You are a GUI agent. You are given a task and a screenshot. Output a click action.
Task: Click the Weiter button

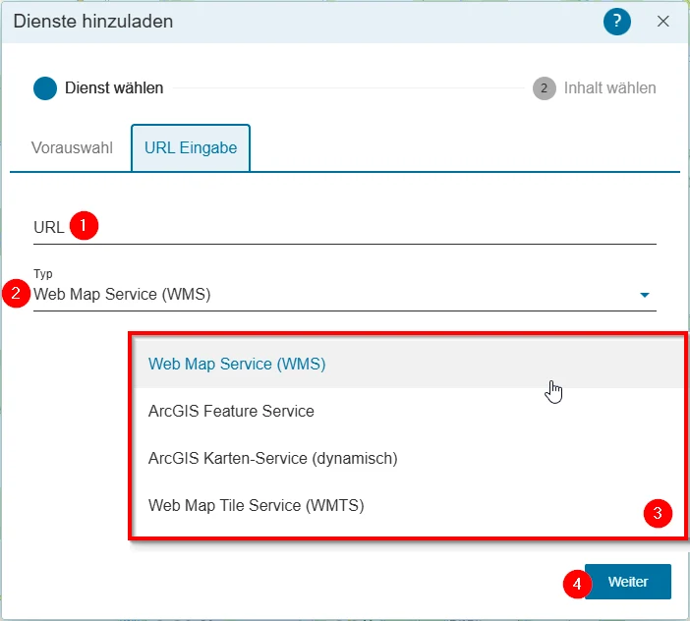627,582
